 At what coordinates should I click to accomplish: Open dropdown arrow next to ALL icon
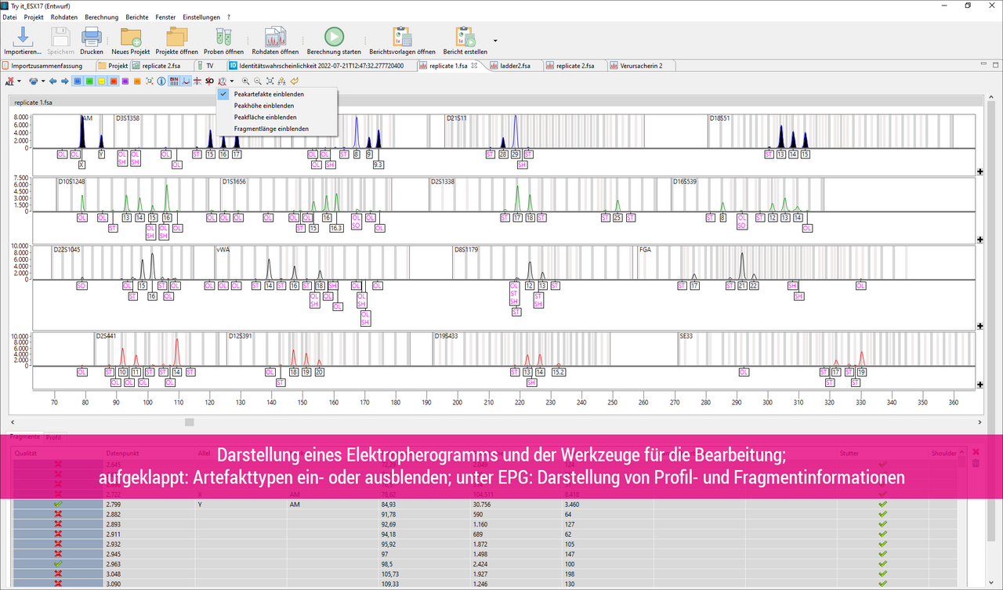click(19, 81)
